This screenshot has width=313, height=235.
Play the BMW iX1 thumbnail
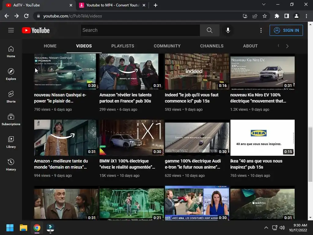(131, 137)
